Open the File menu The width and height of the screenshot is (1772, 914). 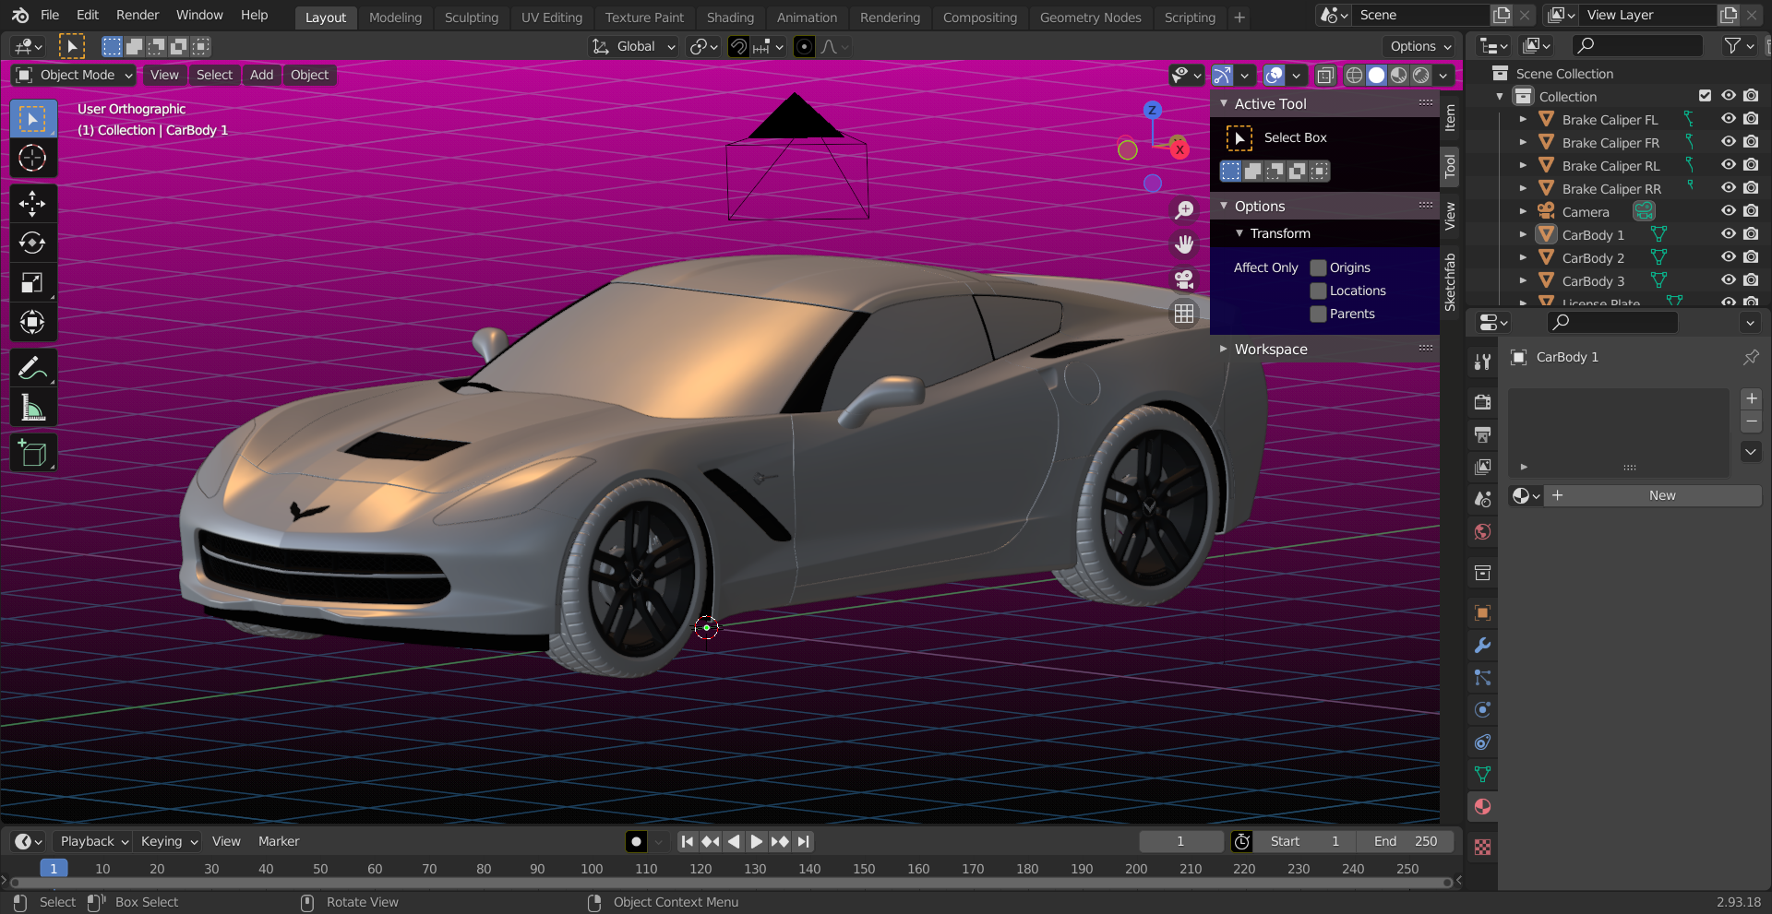[50, 15]
